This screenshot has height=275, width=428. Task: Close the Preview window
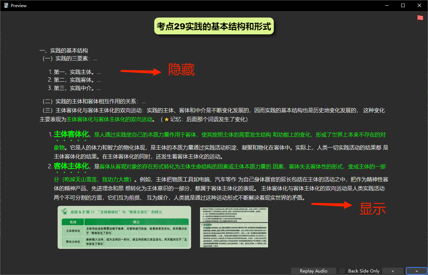pos(419,5)
